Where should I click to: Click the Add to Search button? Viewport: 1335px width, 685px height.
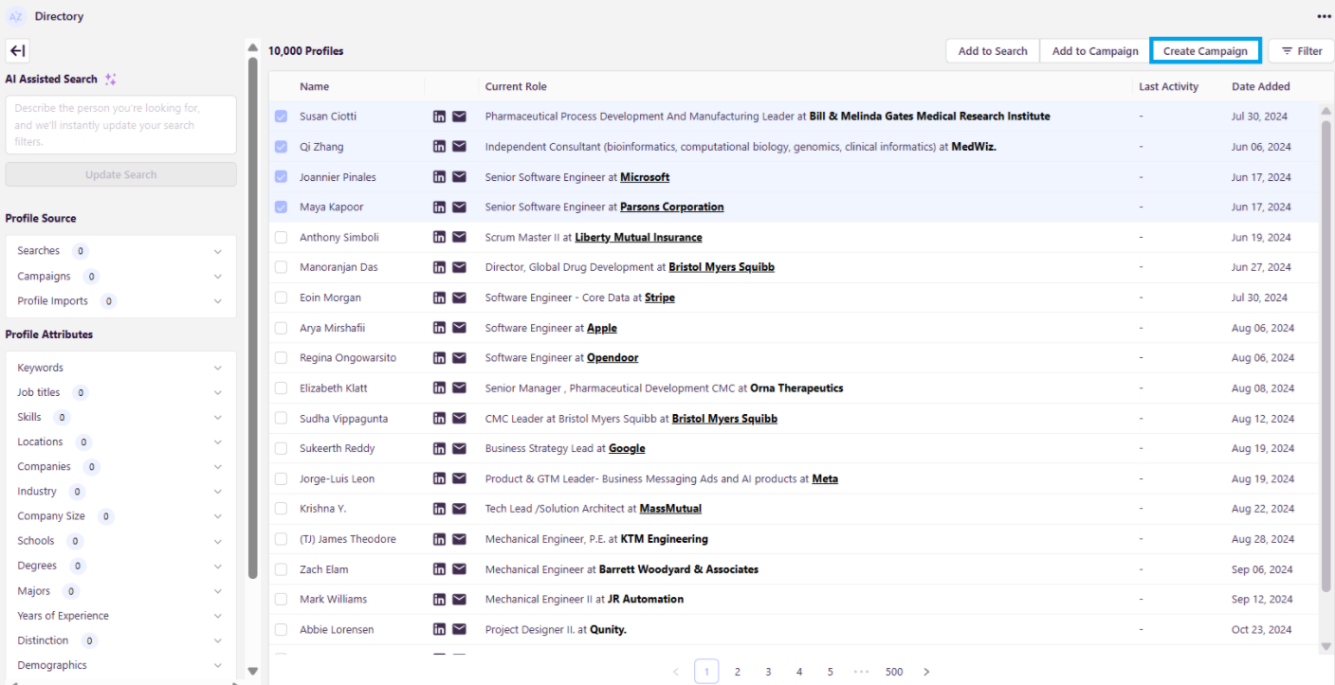(993, 51)
